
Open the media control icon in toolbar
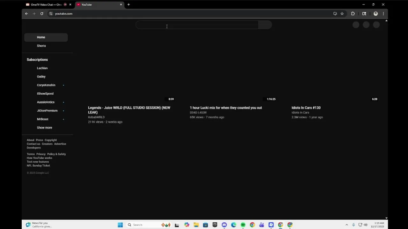pos(364,14)
